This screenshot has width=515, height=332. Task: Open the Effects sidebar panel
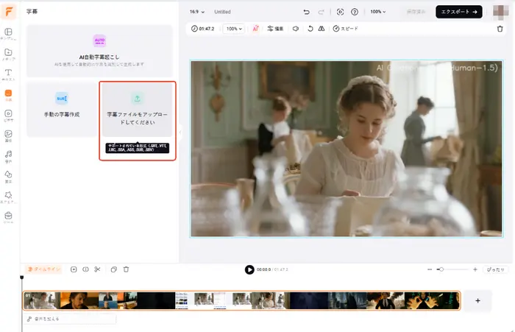(x=9, y=197)
